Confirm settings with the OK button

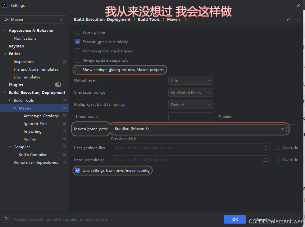tap(235, 219)
